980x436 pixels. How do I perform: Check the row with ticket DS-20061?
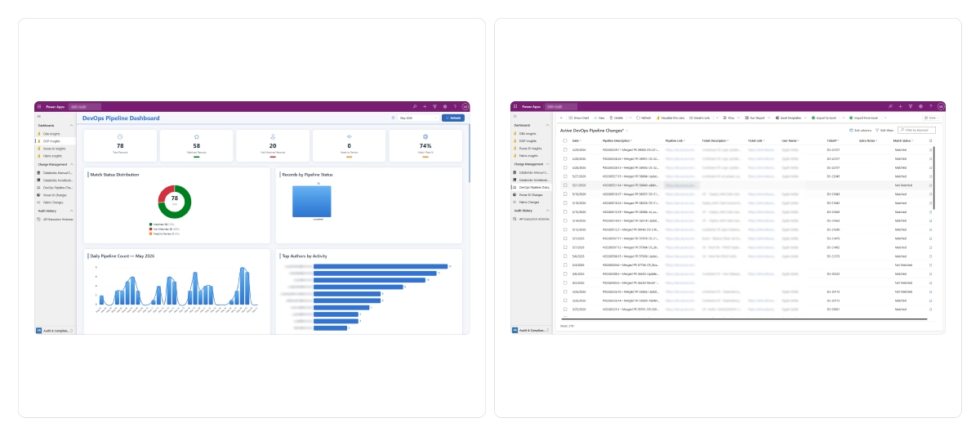coord(565,309)
